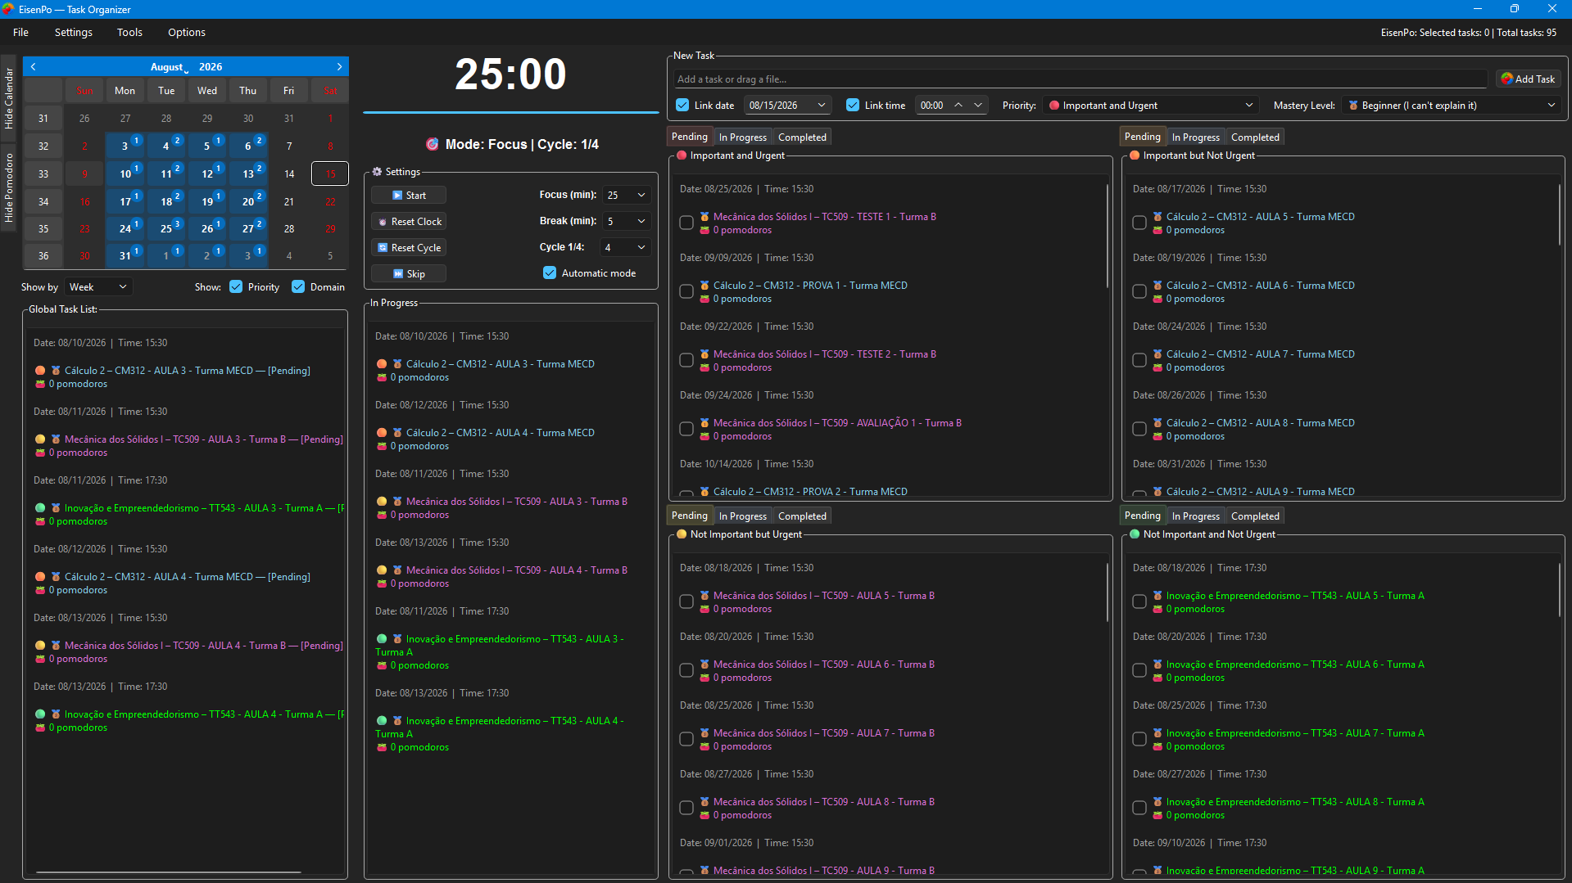The image size is (1572, 883).
Task: Uncheck the Priority show filter
Action: point(236,287)
